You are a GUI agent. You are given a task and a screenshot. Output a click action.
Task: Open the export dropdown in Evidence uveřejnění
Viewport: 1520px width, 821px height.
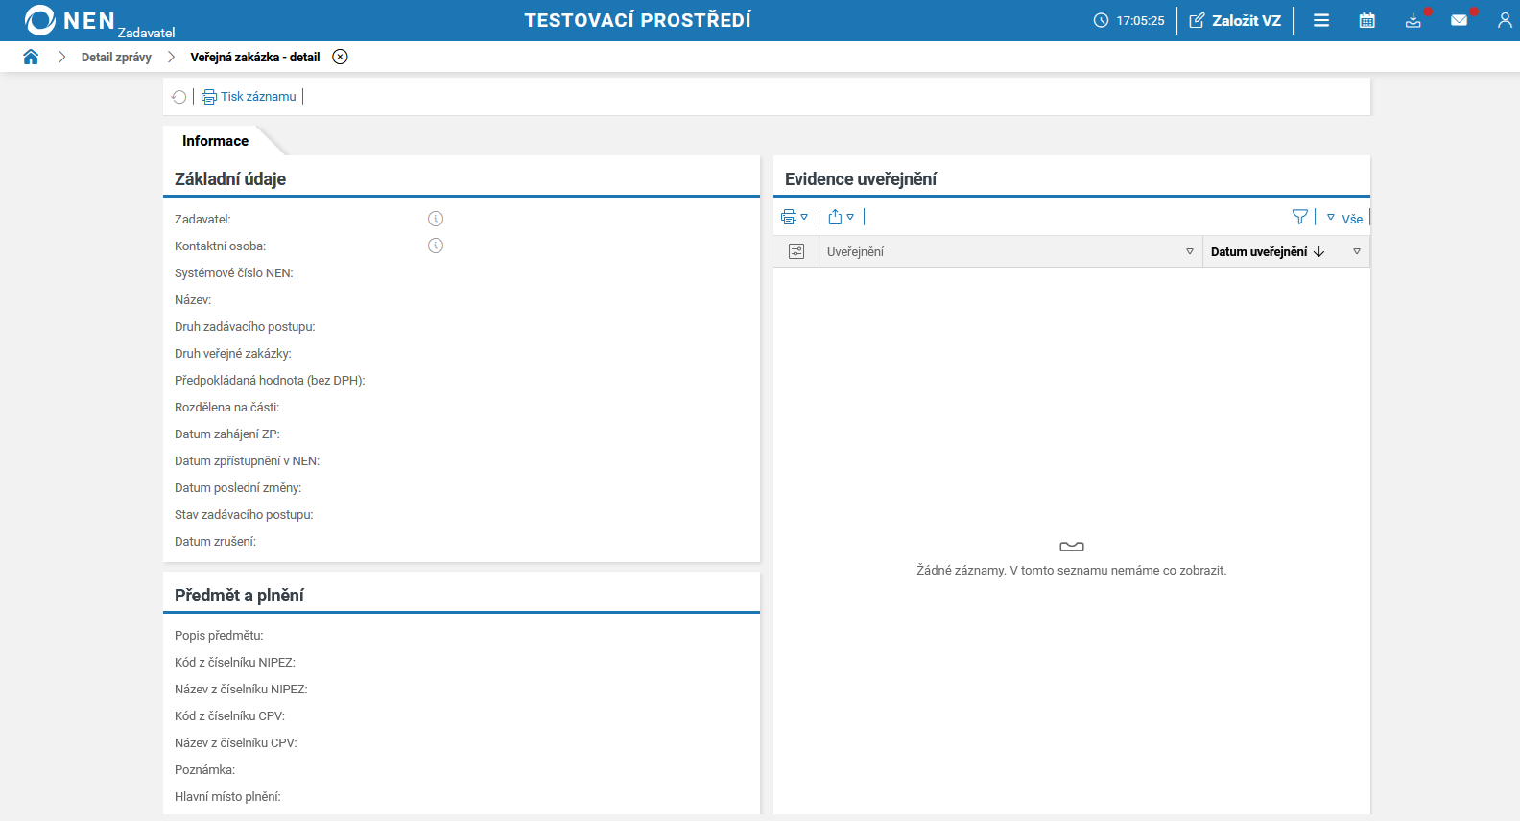pos(841,217)
